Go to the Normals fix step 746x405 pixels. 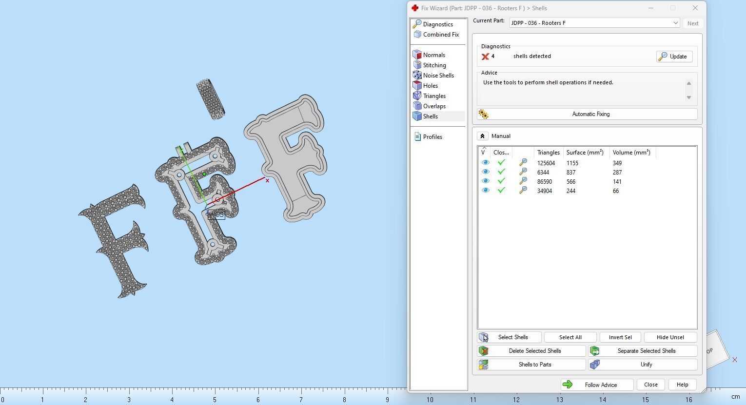429,55
